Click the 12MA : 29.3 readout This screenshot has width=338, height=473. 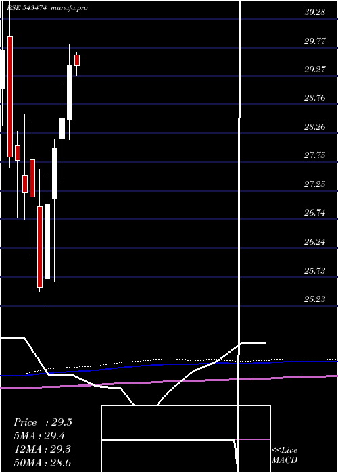coord(43,449)
